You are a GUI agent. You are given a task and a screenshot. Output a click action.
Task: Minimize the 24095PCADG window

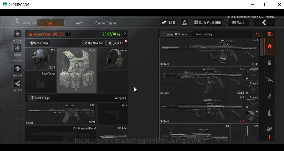coord(252,4)
